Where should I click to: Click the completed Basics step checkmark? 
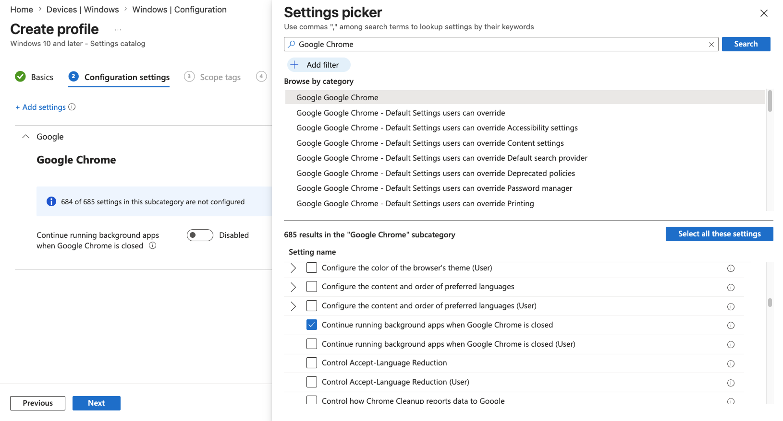[20, 77]
